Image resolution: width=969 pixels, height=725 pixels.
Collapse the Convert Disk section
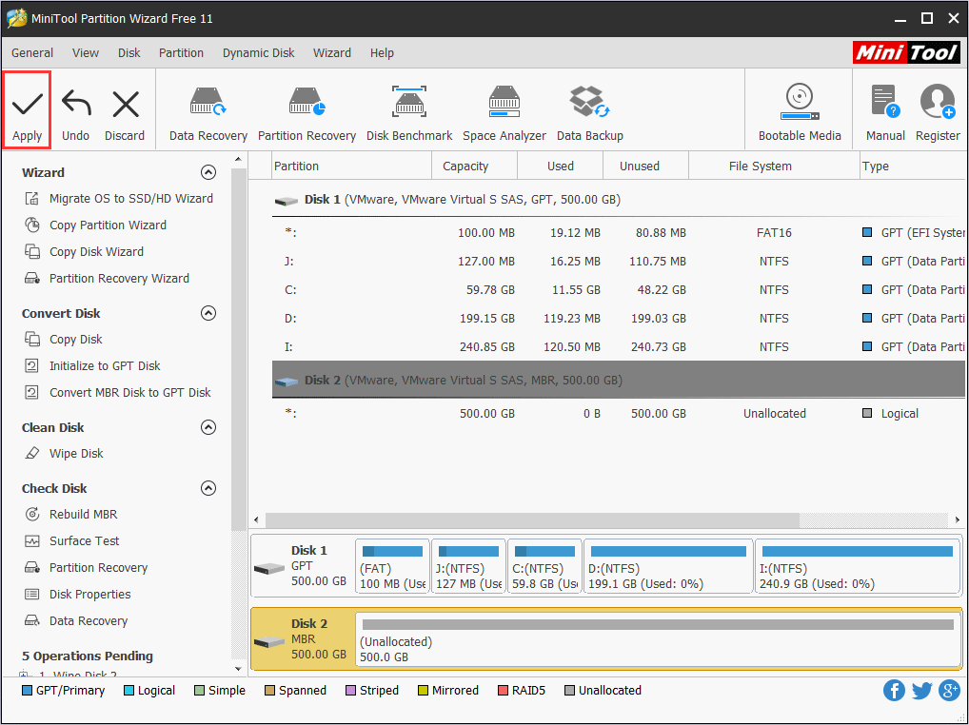click(208, 313)
